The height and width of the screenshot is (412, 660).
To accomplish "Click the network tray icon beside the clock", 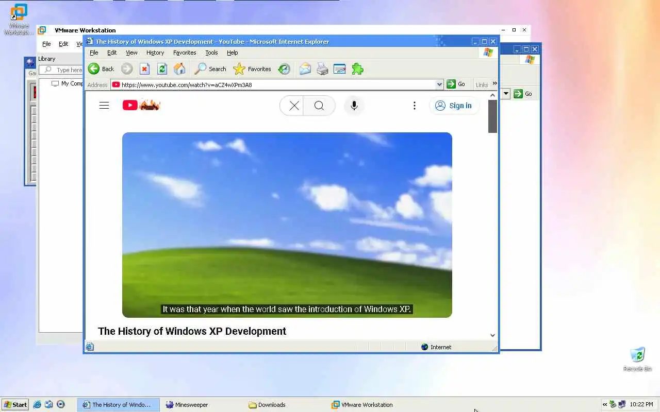I will click(622, 405).
